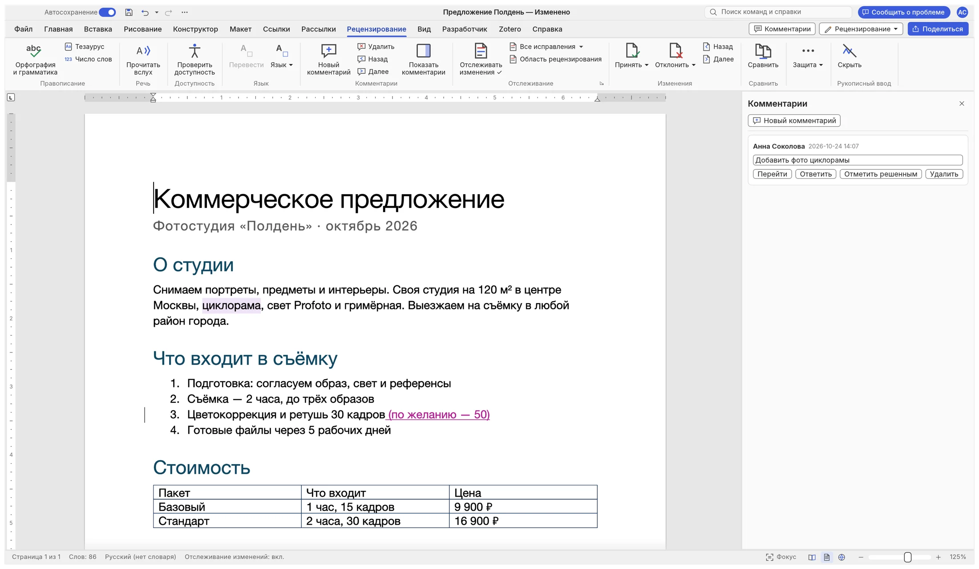979x569 pixels.
Task: Toggle the Autosave switch
Action: [107, 12]
